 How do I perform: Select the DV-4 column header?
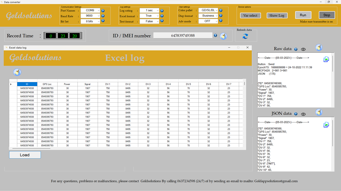pyautogui.click(x=168, y=84)
